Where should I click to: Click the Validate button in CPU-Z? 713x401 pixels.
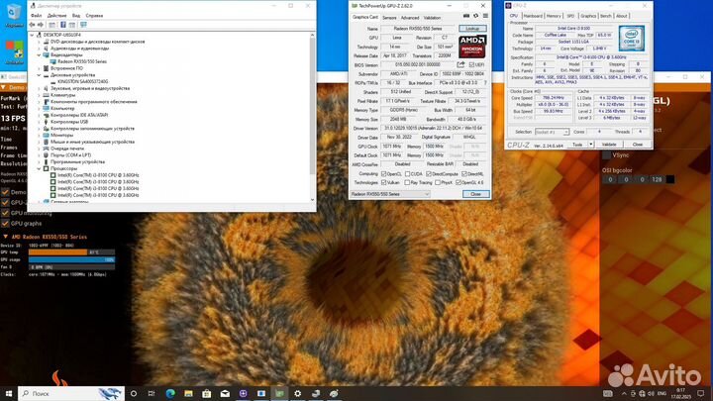(x=610, y=143)
